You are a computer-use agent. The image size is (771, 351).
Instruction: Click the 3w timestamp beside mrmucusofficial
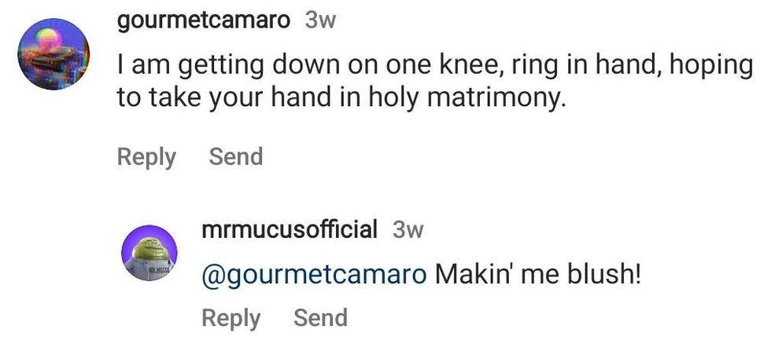pos(408,230)
